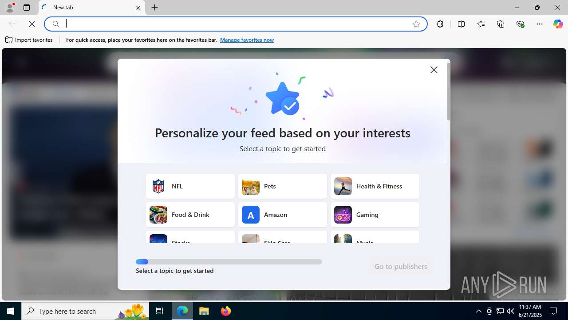Viewport: 568px width, 320px height.
Task: Open the Manage favorites now link
Action: click(247, 40)
